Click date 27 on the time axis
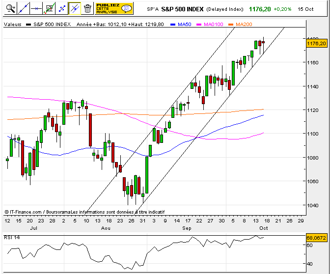330x274 pixels. (x=210, y=221)
